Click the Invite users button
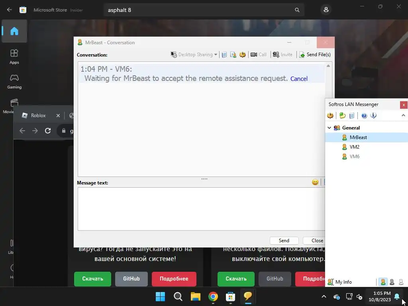 (x=282, y=55)
